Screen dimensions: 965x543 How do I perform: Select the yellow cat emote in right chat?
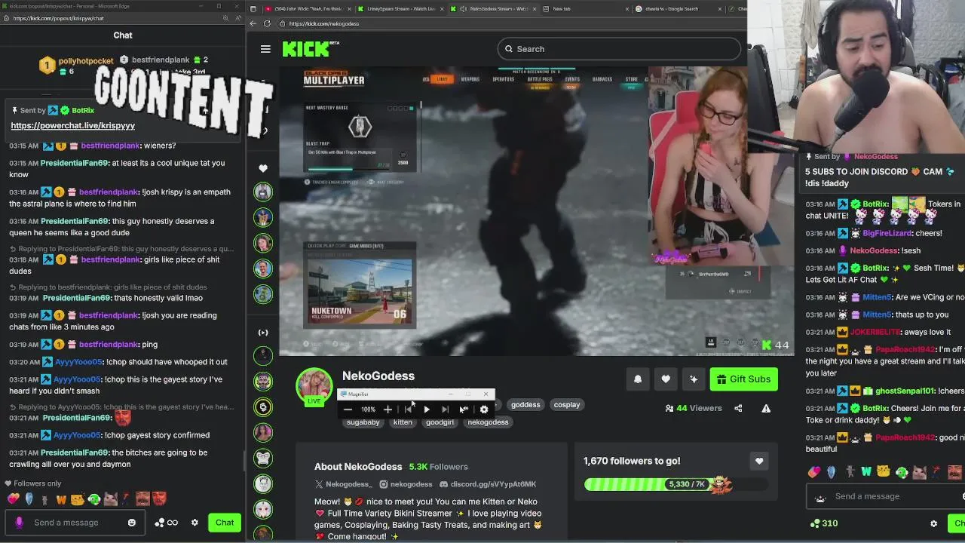(x=883, y=472)
